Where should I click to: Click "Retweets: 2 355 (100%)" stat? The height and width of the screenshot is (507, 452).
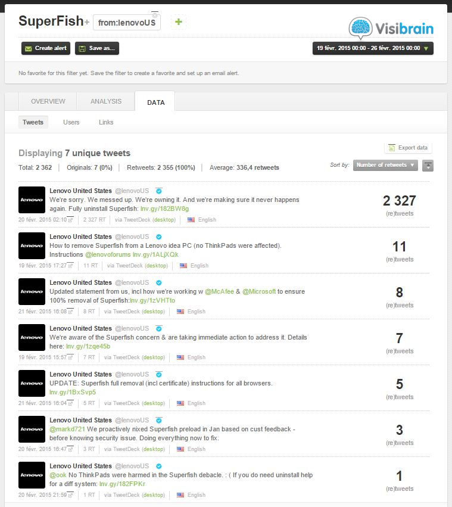pos(161,168)
